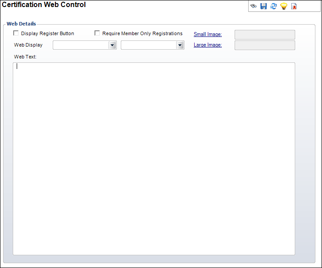Expand the first Web Display dropdown
322x268 pixels.
(x=112, y=45)
